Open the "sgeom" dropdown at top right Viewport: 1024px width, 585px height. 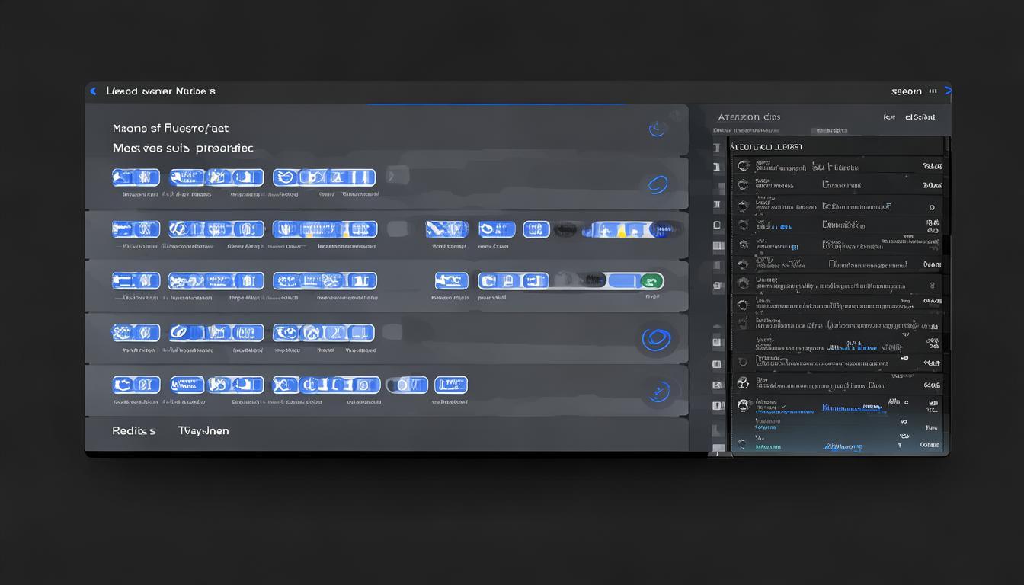[x=906, y=91]
